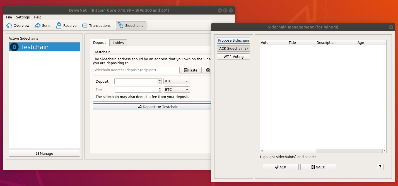This screenshot has width=398, height=186.
Task: Close the DriveNet window
Action: point(231,10)
